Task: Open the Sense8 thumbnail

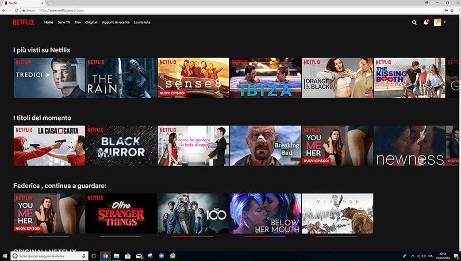Action: (193, 78)
